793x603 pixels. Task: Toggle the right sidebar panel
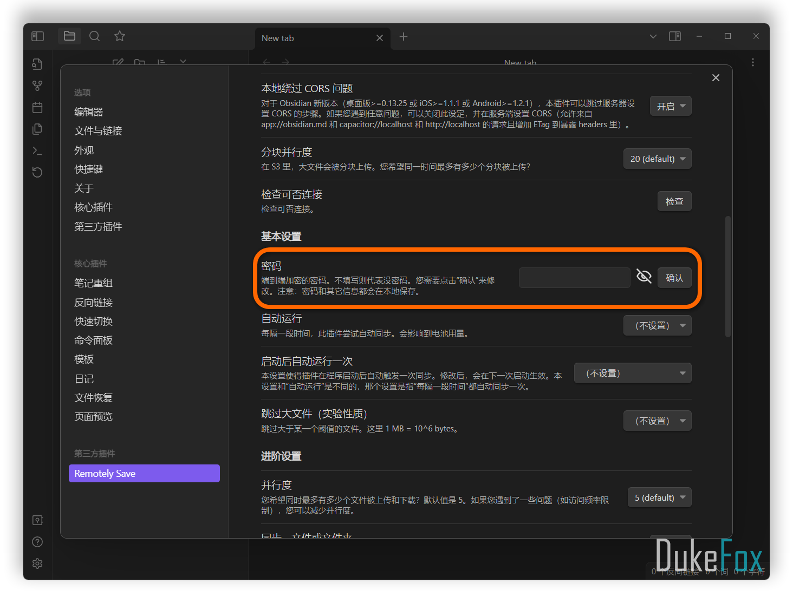pyautogui.click(x=675, y=36)
